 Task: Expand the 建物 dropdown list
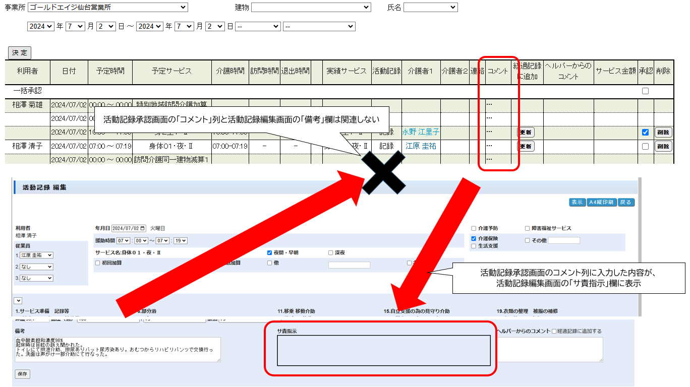[x=311, y=8]
